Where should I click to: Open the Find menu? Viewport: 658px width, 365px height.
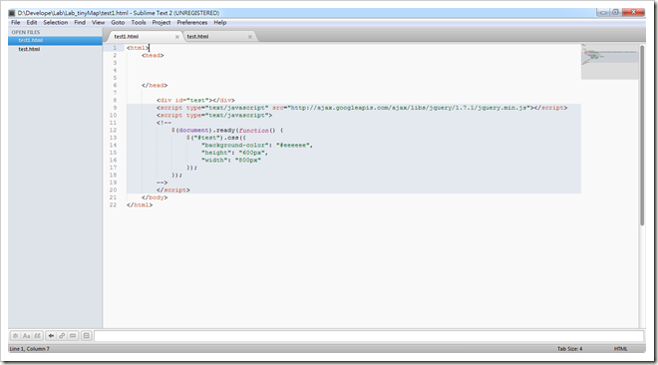click(80, 23)
